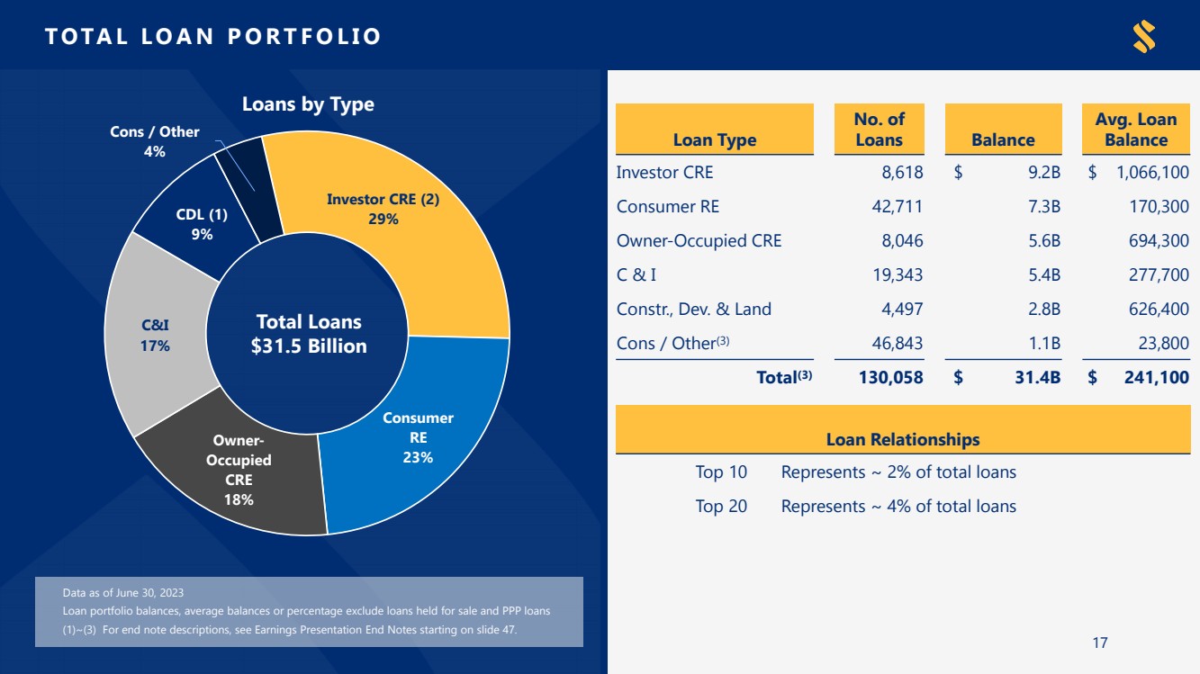Click the 241,100 total average cell
Image resolution: width=1200 pixels, height=674 pixels.
pyautogui.click(x=1156, y=377)
